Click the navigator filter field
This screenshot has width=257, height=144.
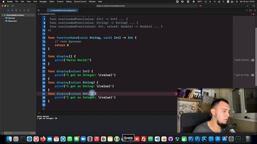[x=19, y=133]
